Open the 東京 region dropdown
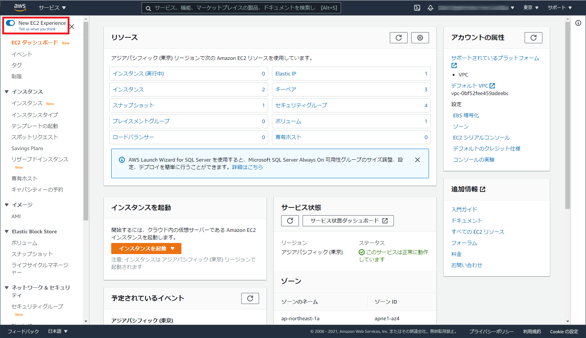The width and height of the screenshot is (586, 338). point(531,8)
